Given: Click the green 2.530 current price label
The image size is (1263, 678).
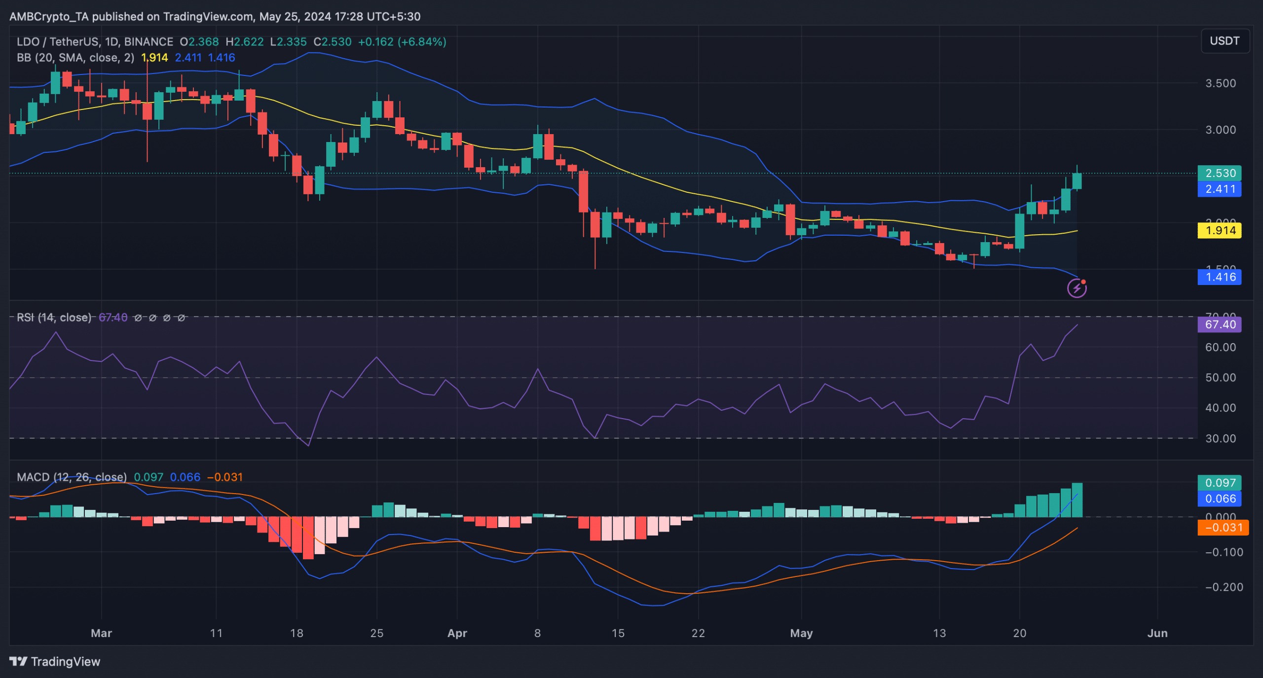Looking at the screenshot, I should 1220,173.
